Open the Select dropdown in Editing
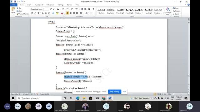The image size is (200, 112). 177,14
